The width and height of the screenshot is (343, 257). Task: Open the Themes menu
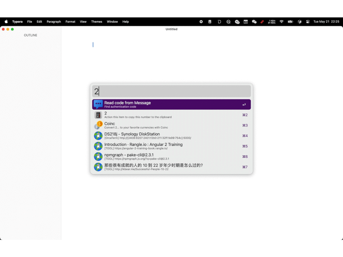(96, 22)
